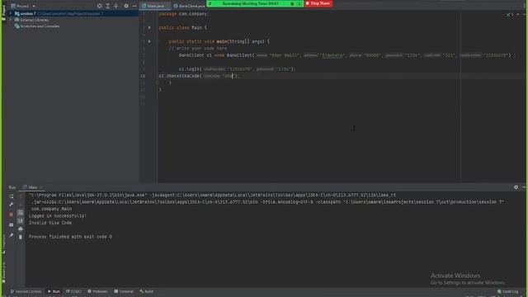Click 'Process finished with exit code 0' text

(x=70, y=237)
